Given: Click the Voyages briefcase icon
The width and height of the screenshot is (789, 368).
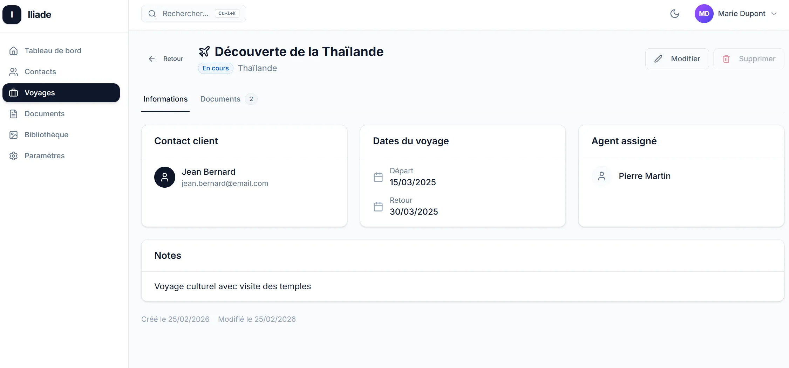Looking at the screenshot, I should [13, 93].
